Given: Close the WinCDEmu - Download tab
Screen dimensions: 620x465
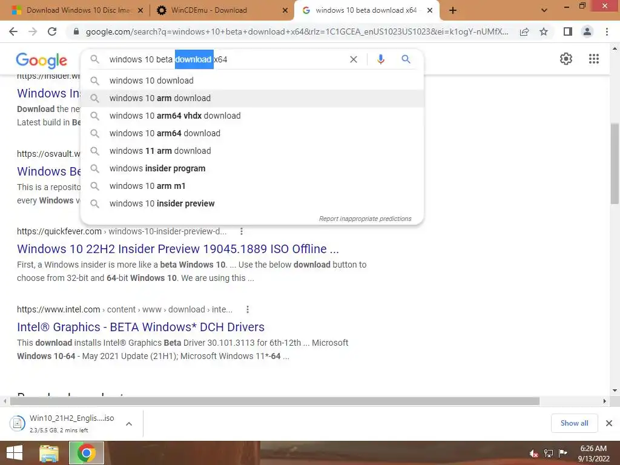Looking at the screenshot, I should point(285,10).
